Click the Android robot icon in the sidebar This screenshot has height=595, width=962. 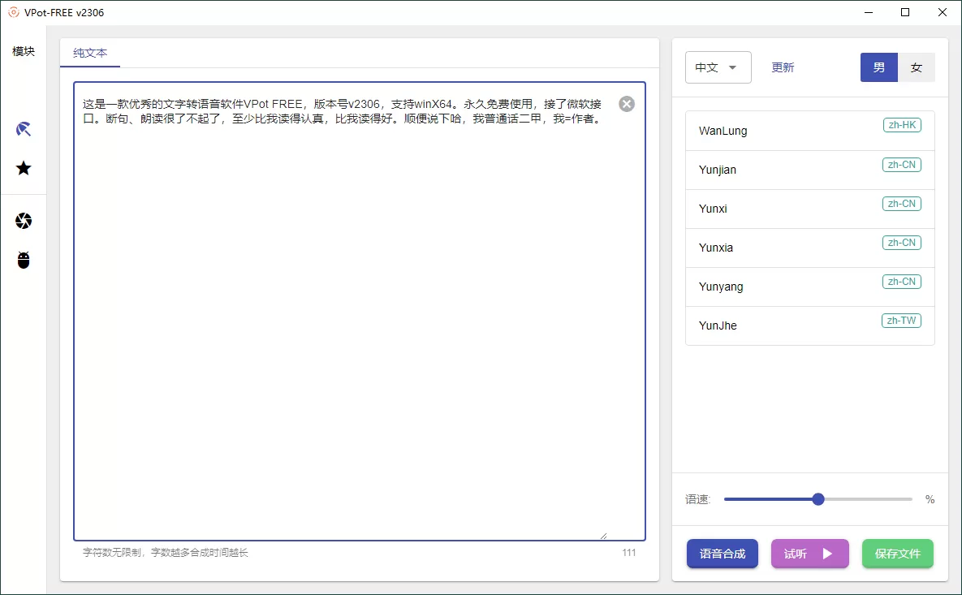click(24, 261)
